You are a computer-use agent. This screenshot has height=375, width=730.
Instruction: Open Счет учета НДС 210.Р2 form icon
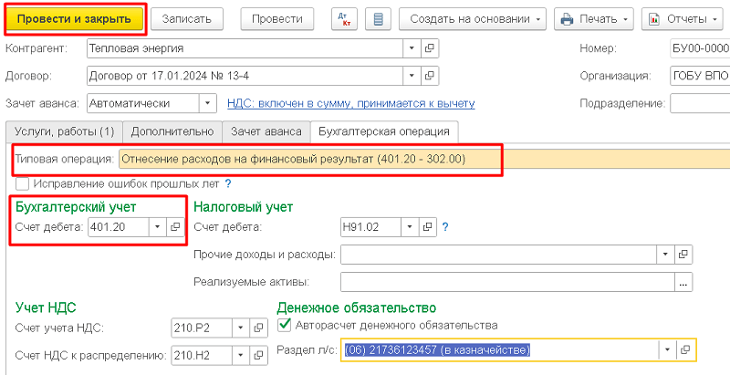pyautogui.click(x=257, y=328)
